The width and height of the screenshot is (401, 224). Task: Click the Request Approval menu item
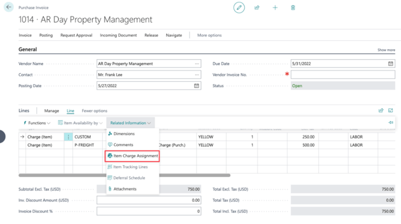(x=76, y=35)
